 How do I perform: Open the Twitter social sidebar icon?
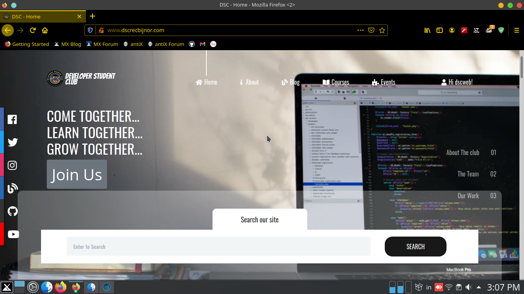tap(12, 142)
